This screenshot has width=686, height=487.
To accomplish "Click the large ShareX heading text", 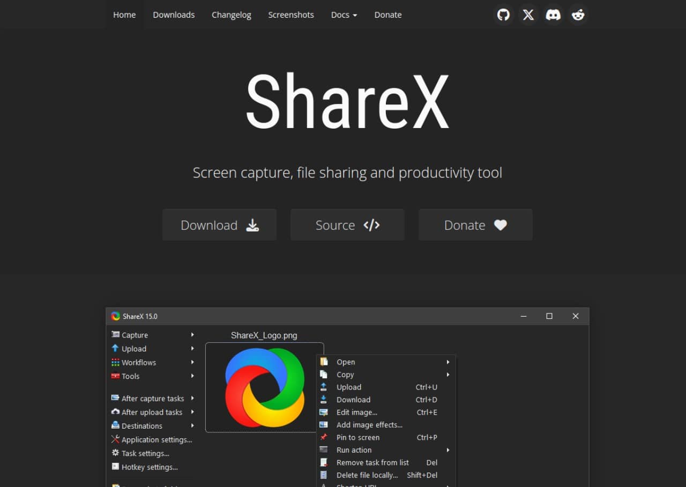I will tap(347, 102).
